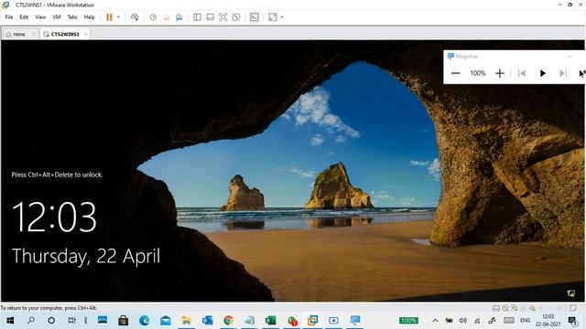
Task: Click Press Ctrl+Alt+Delete to unlock text
Action: [57, 175]
